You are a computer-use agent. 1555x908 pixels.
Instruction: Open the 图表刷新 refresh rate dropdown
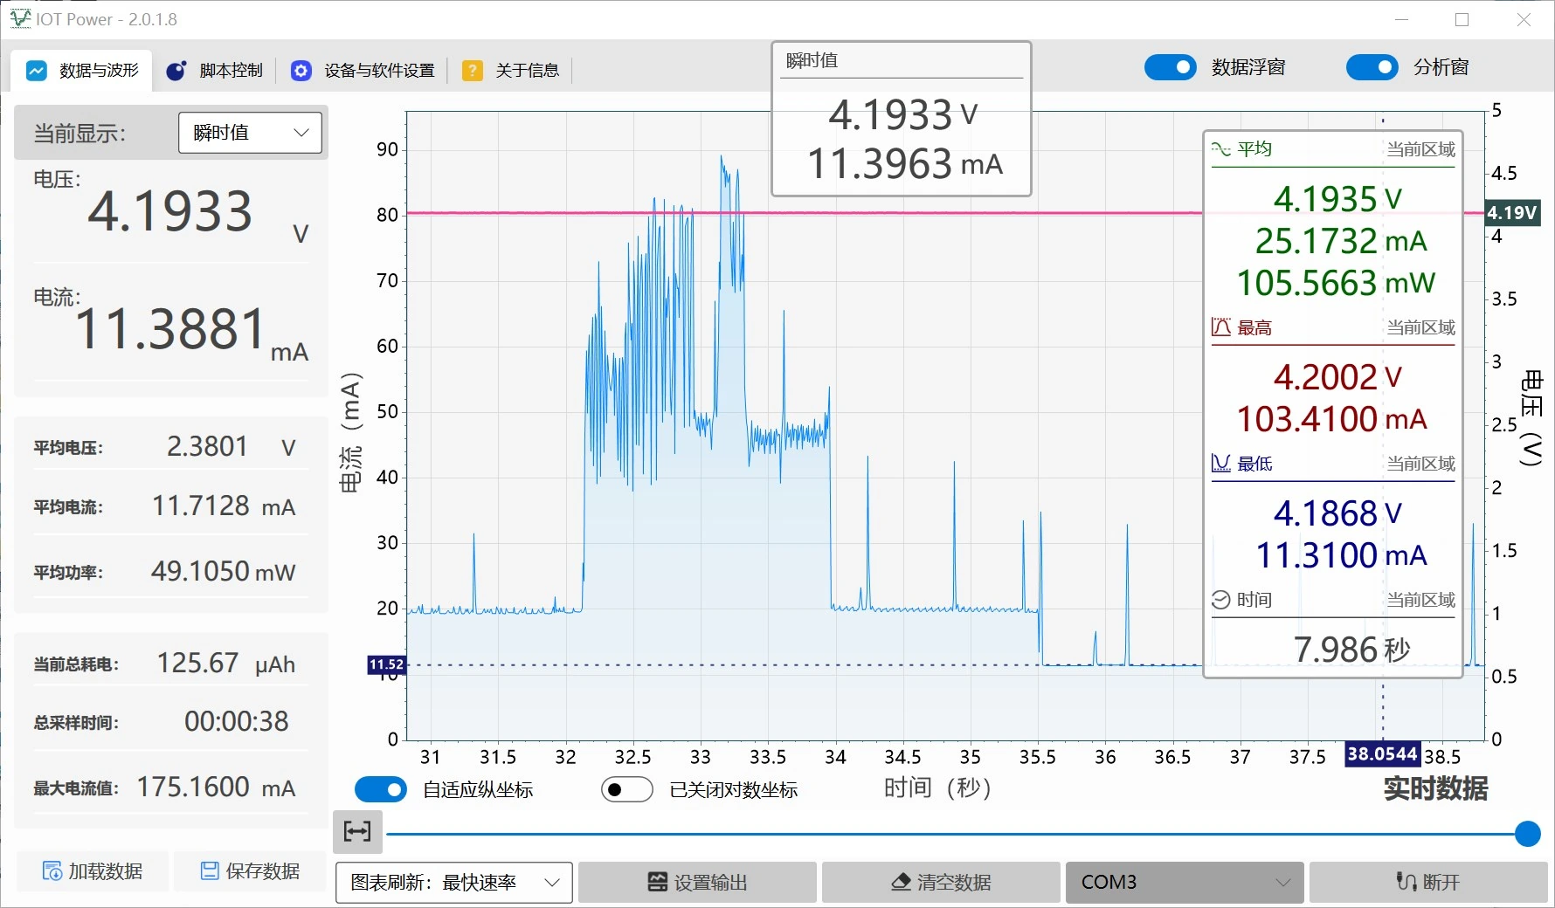(453, 883)
